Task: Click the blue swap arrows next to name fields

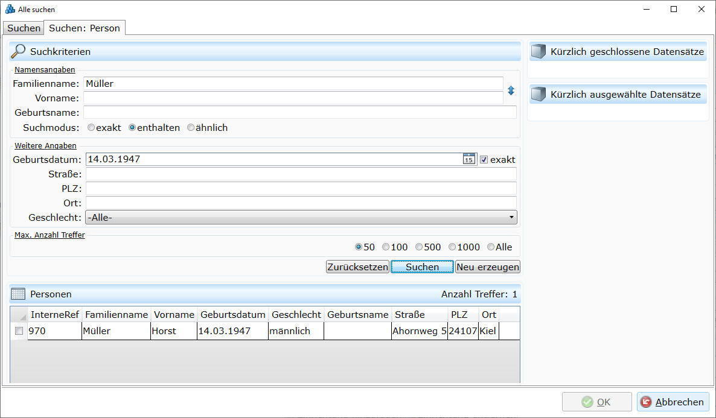Action: click(511, 90)
